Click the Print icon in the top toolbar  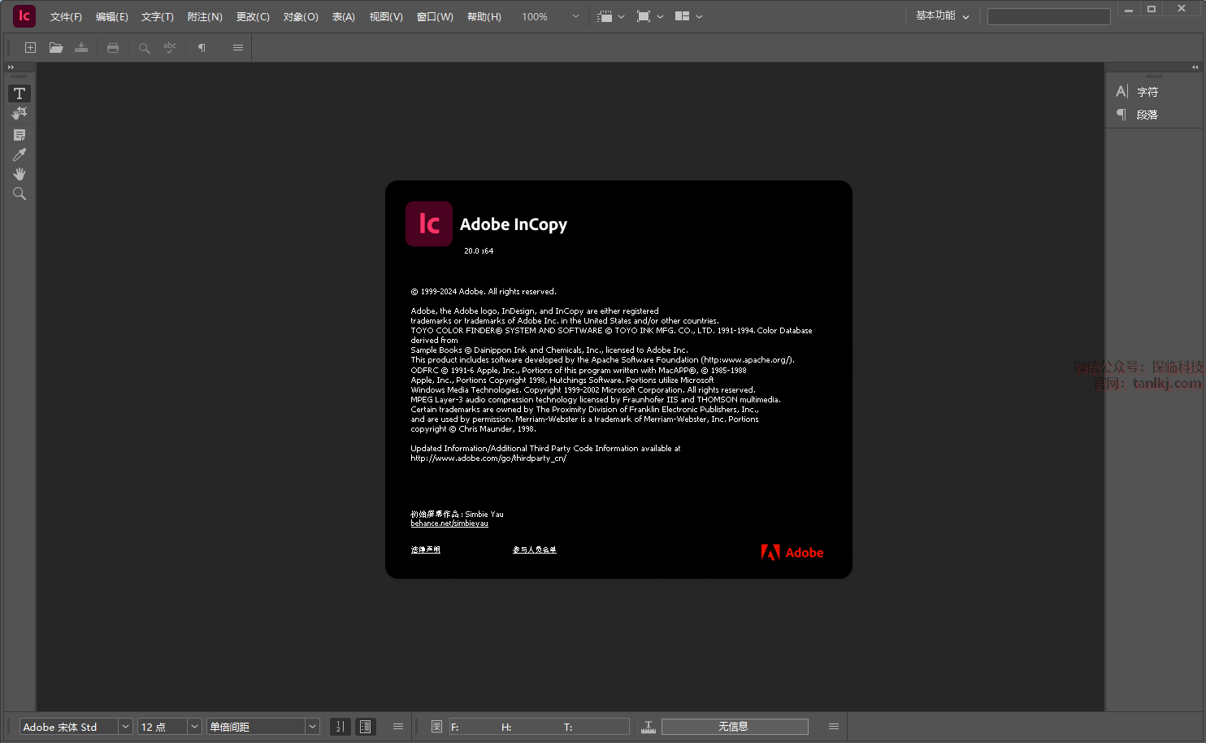pos(113,48)
